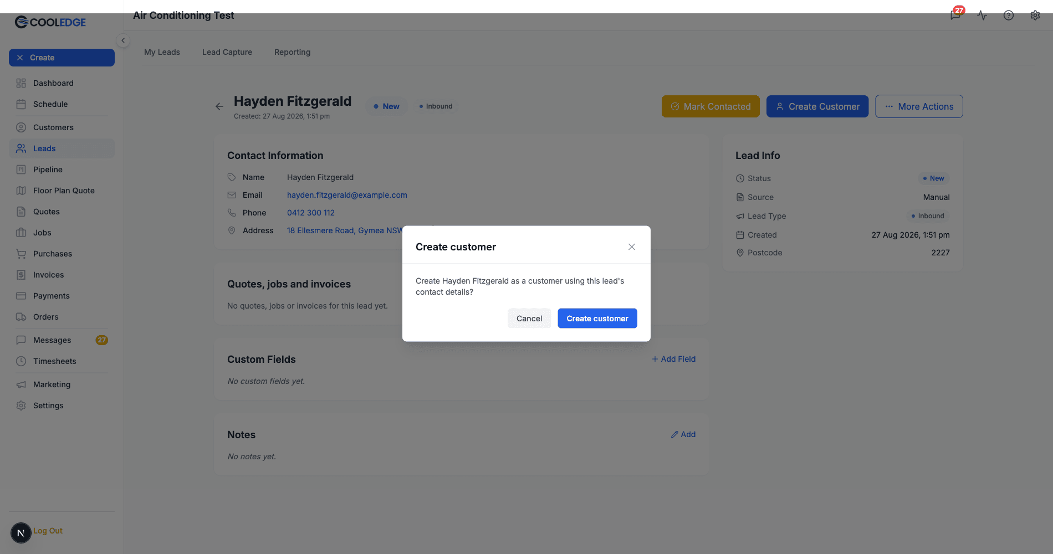Click the Orders truck icon
Screen dimensions: 1053x554
click(21, 317)
